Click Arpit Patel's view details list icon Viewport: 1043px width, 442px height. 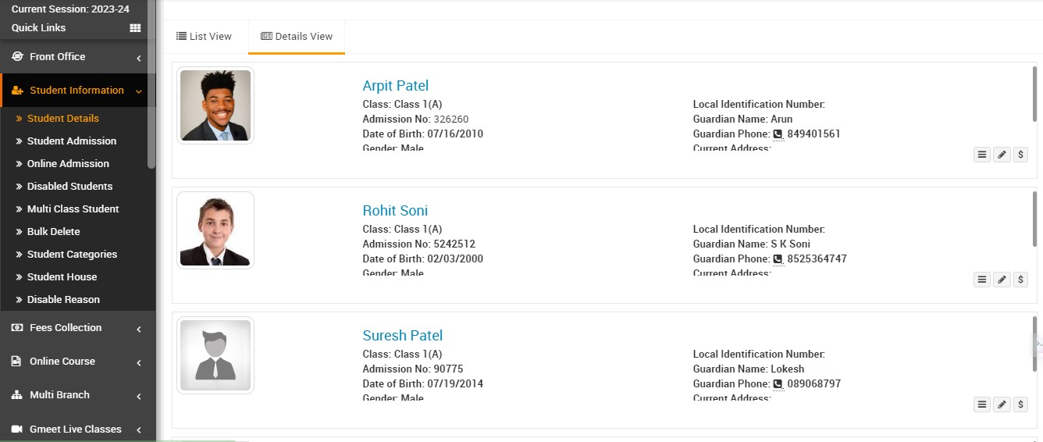[982, 155]
